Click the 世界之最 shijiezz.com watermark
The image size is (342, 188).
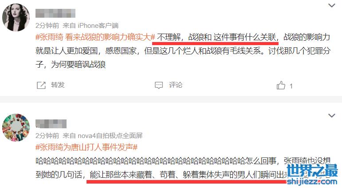point(312,175)
